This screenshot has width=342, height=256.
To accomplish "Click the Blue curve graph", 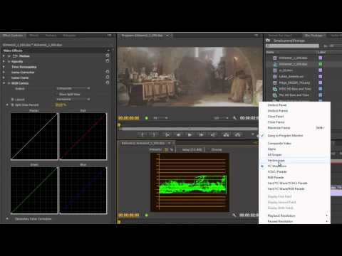I will 83,190.
